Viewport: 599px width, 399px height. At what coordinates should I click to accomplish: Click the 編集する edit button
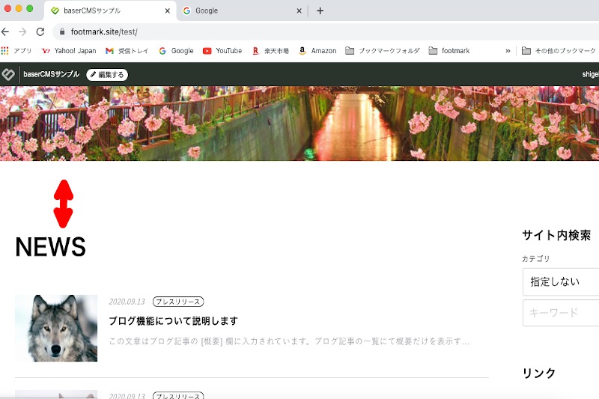tap(106, 75)
